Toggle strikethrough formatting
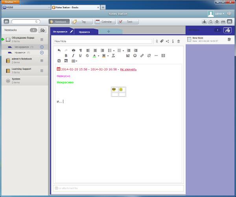 coord(87,56)
